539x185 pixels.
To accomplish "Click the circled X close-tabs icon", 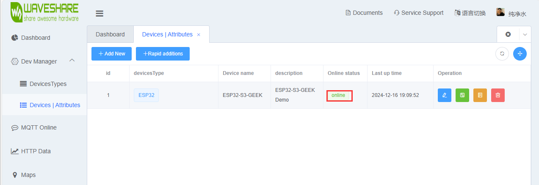I will tap(508, 34).
